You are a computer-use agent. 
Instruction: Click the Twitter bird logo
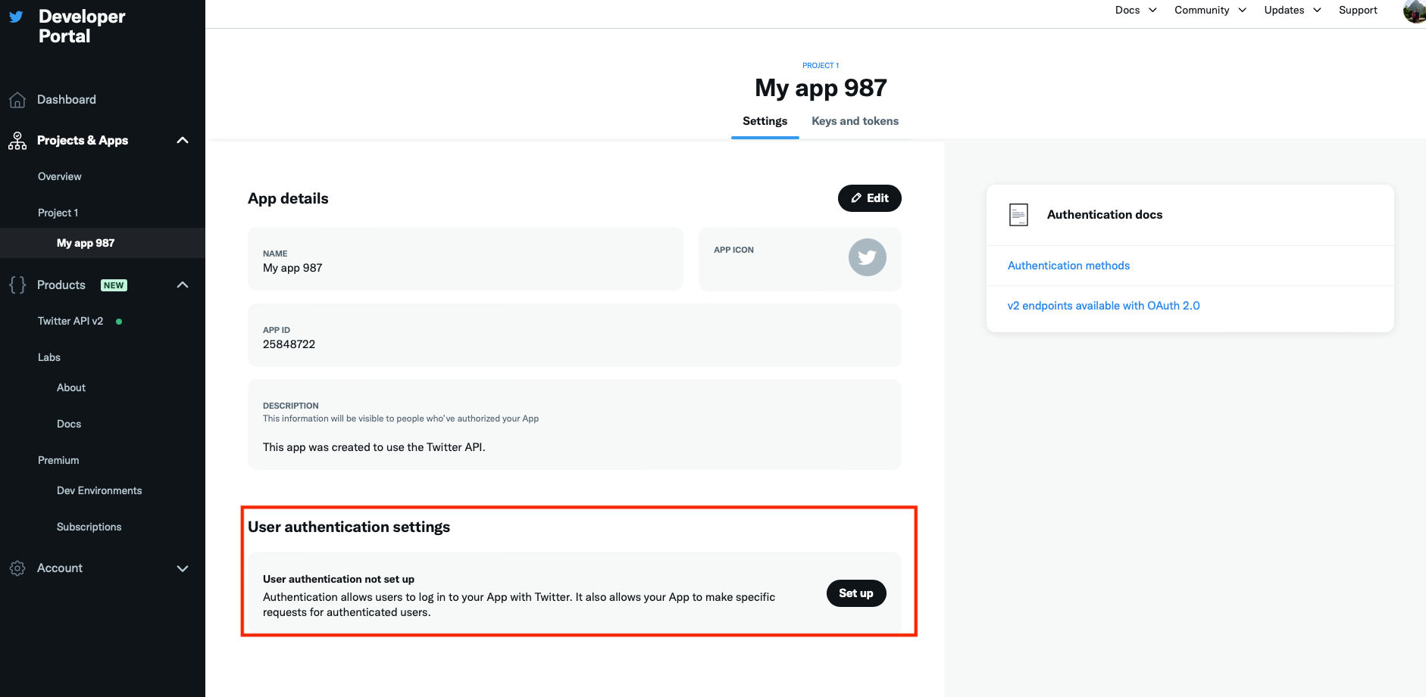pyautogui.click(x=16, y=17)
